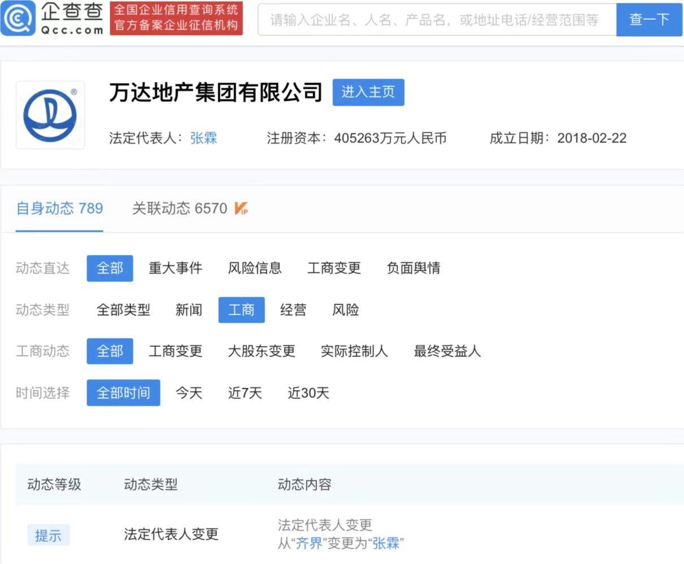Image resolution: width=684 pixels, height=564 pixels.
Task: Click the 成立日期 2018-02-22 text
Action: coord(558,138)
